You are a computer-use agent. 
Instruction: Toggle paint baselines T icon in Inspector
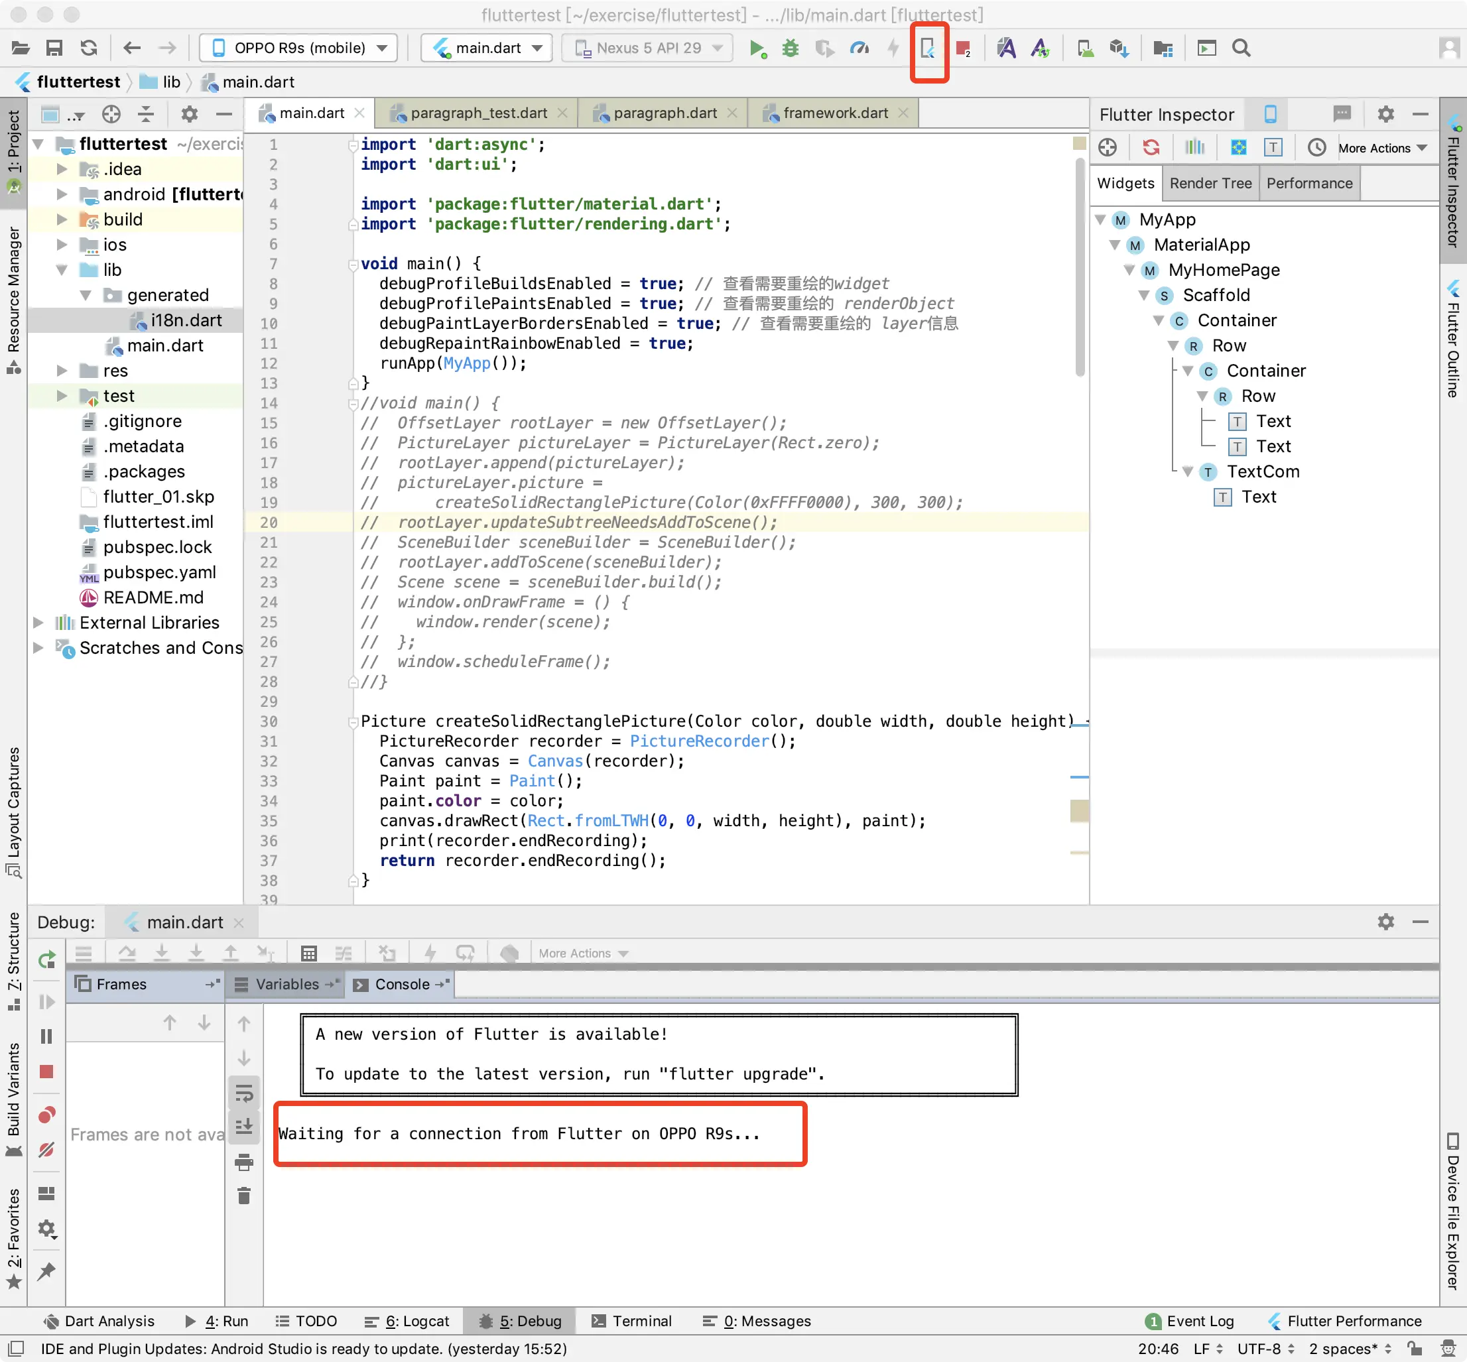point(1273,147)
